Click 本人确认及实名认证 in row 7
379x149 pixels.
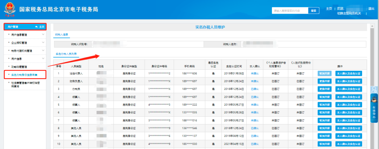click(348, 121)
